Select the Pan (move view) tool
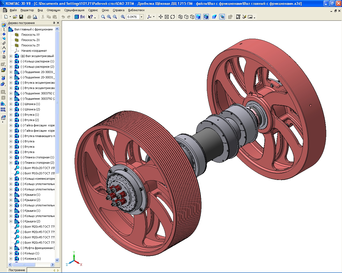The width and height of the screenshot is (342, 273). 161,17
